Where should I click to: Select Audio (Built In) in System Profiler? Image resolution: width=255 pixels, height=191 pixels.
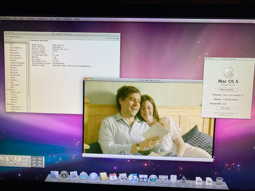click(15, 48)
